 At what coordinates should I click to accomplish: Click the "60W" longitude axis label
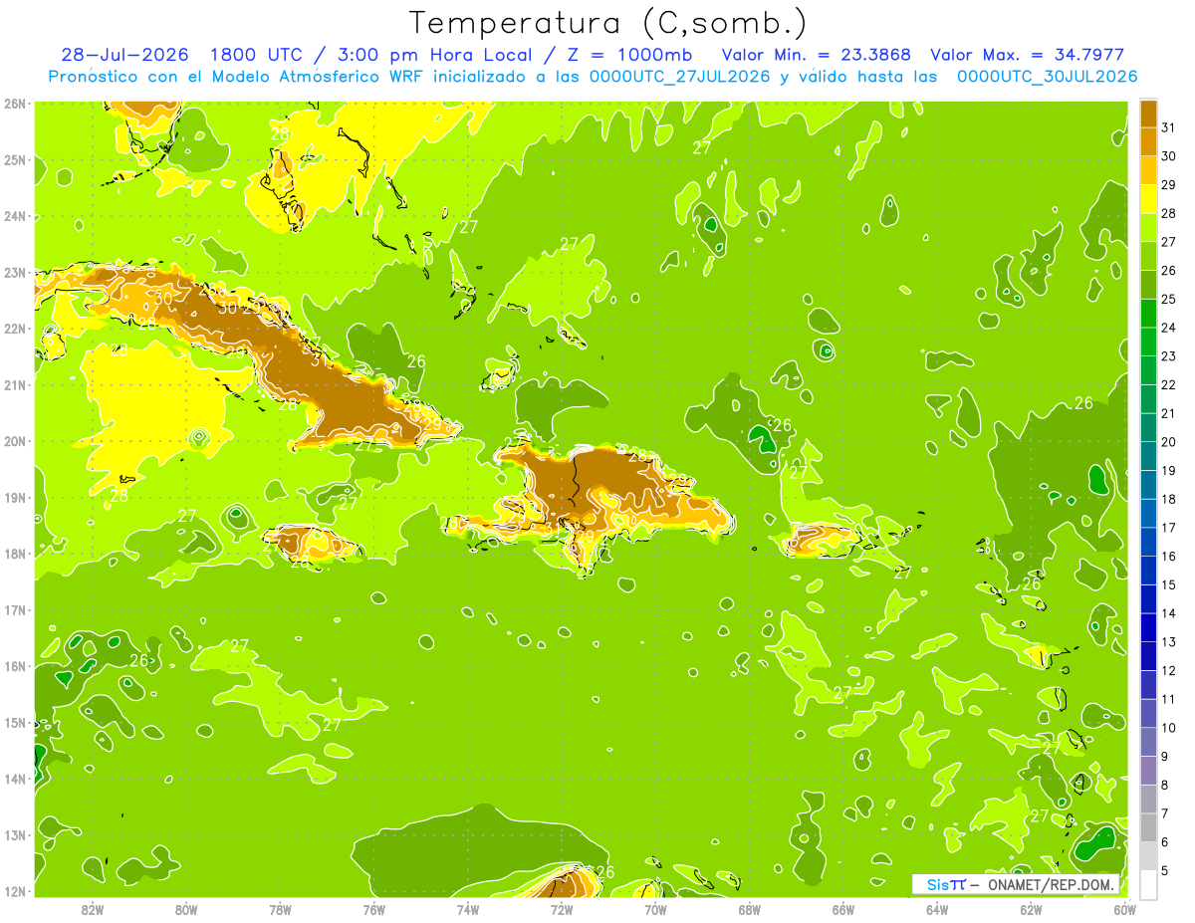click(1124, 910)
